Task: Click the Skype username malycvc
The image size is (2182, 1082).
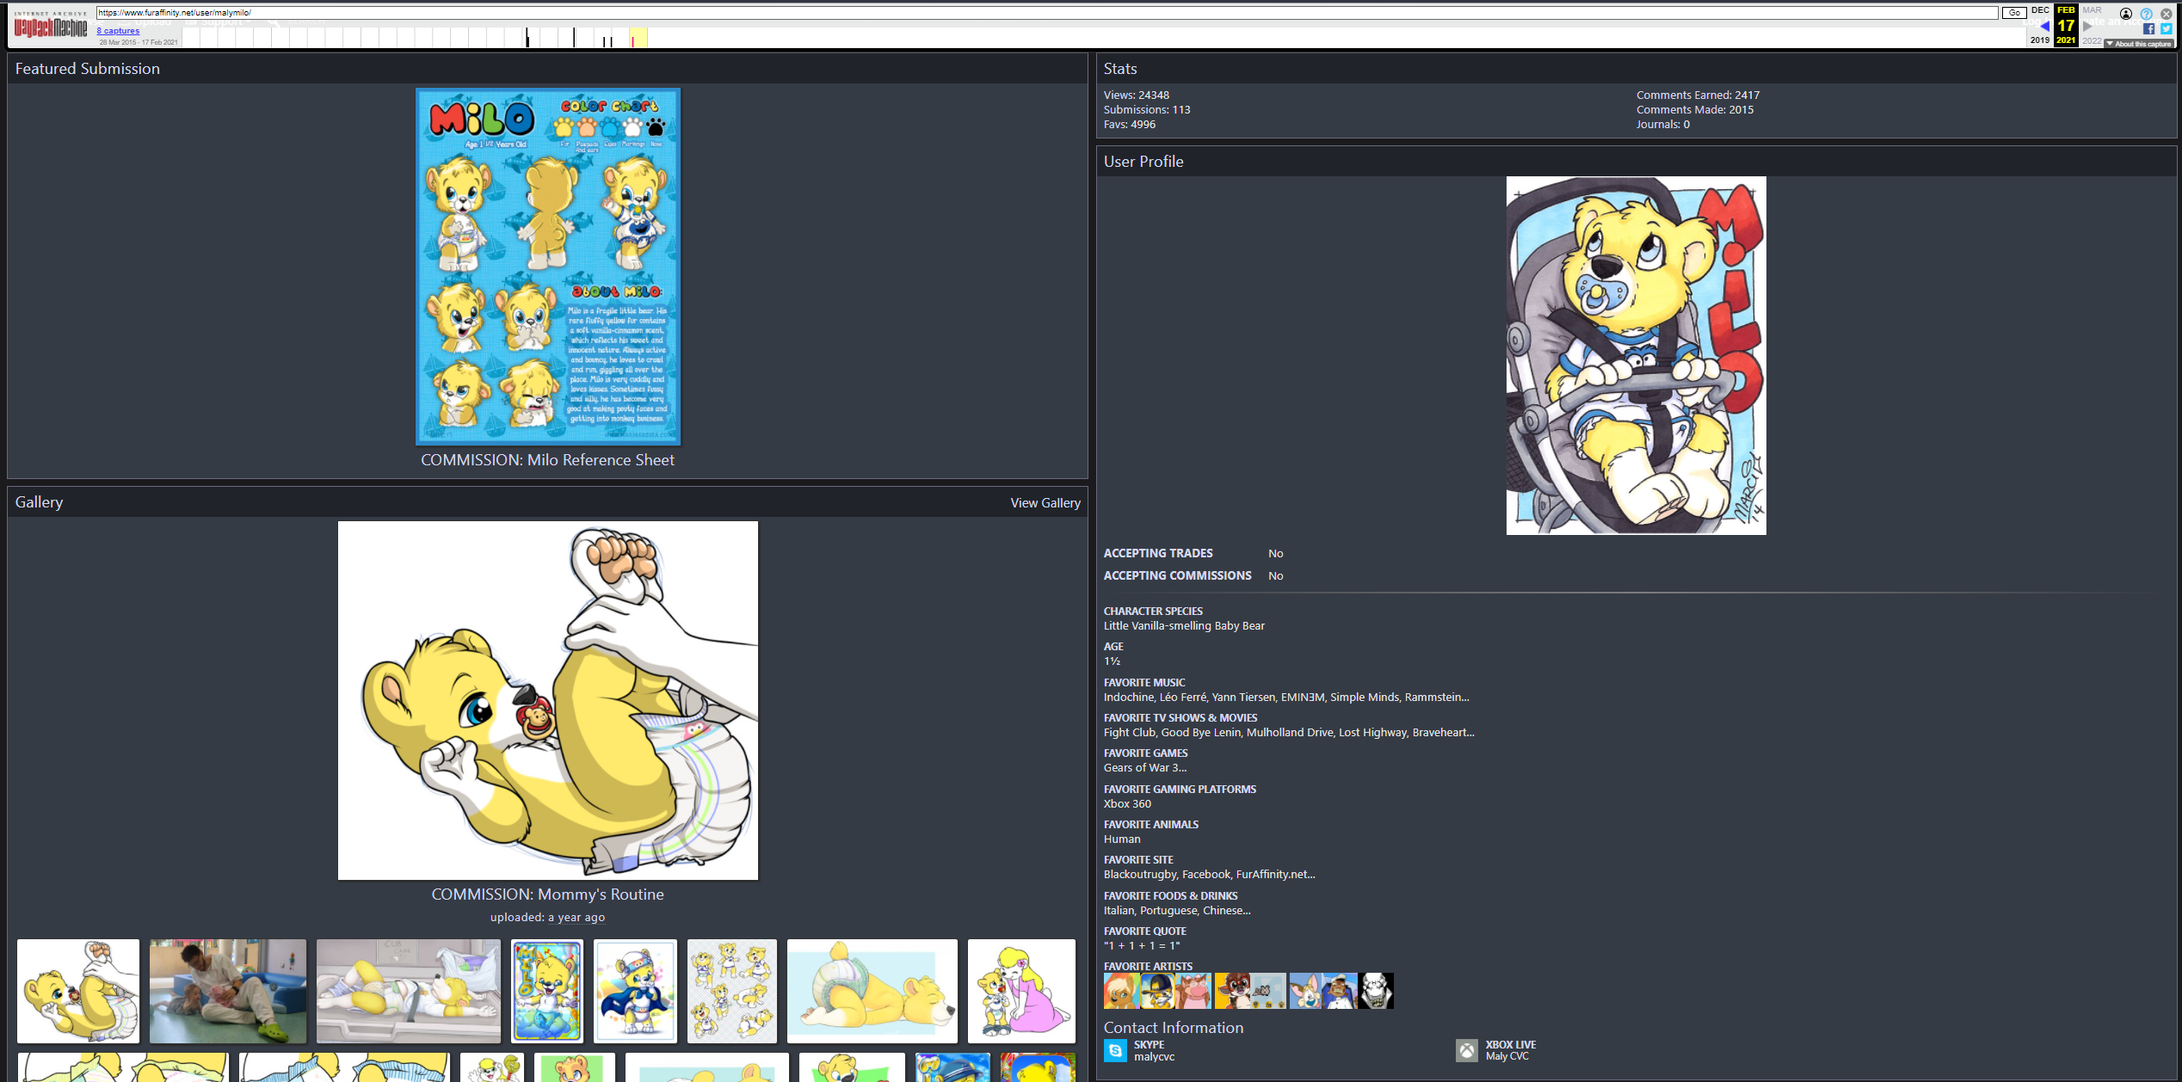Action: 1154,1057
